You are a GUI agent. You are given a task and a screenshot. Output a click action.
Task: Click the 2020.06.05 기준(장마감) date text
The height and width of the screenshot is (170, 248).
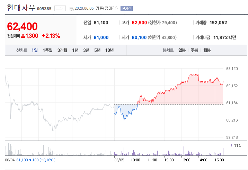[96, 8]
